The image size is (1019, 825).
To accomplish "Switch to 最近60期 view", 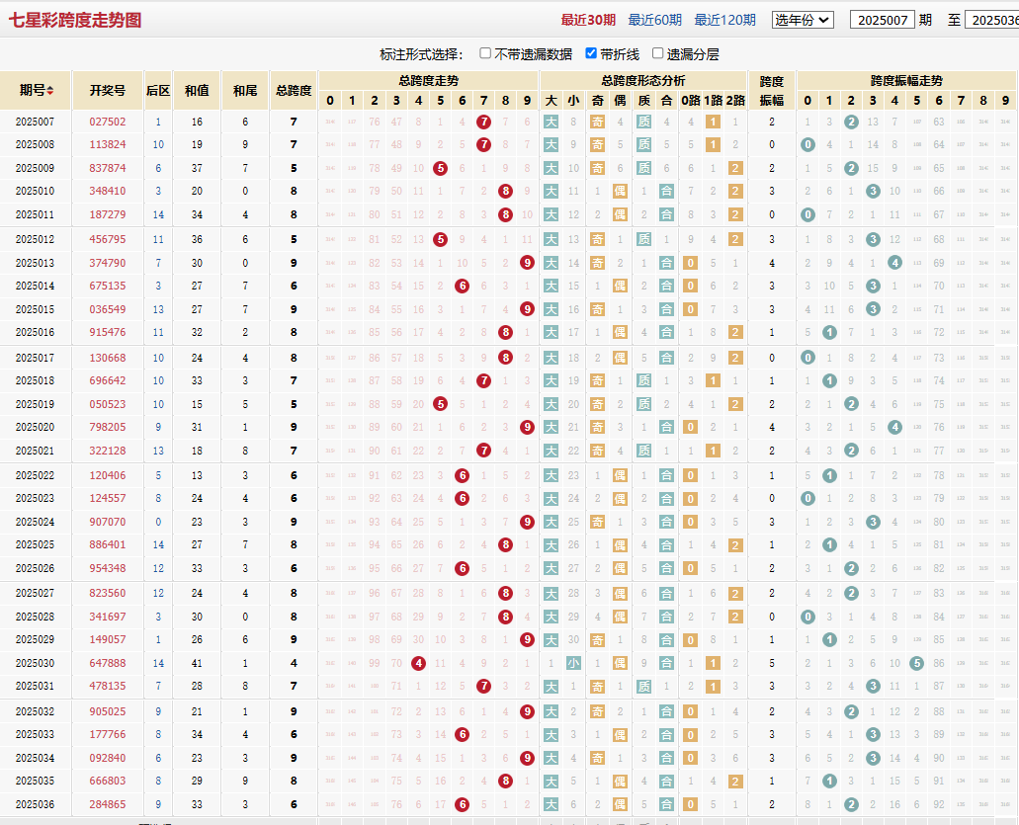I will [654, 20].
